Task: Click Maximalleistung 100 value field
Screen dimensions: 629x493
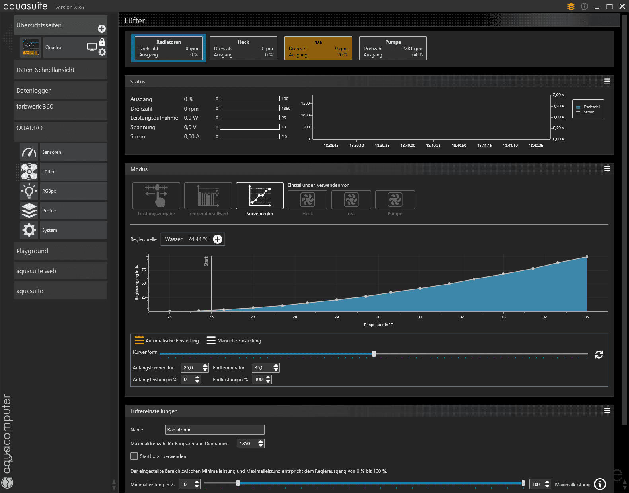Action: 536,484
